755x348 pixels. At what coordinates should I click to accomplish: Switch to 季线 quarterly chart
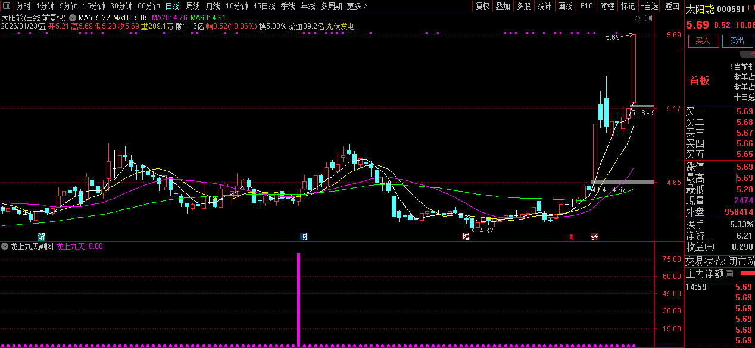pyautogui.click(x=288, y=6)
